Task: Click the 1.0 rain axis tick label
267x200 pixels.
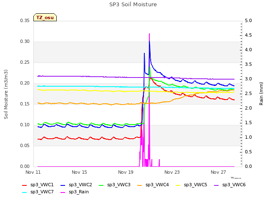Action: (x=248, y=137)
